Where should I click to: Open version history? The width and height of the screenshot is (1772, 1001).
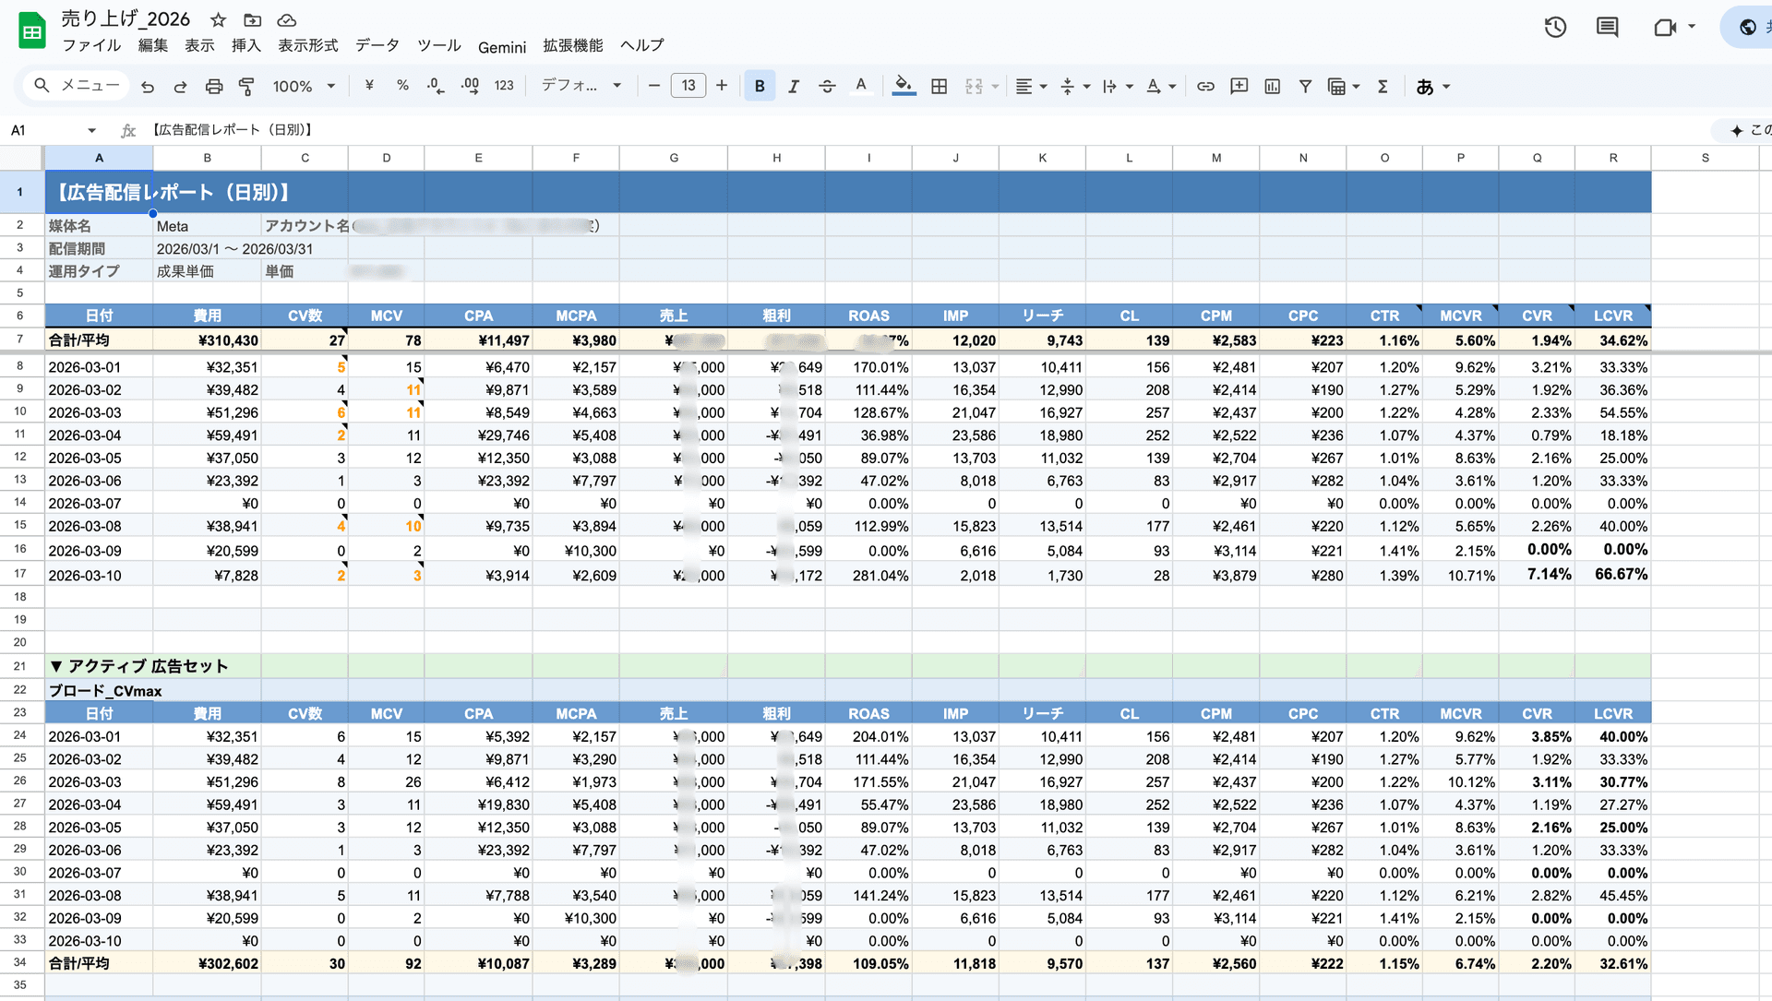1554,27
